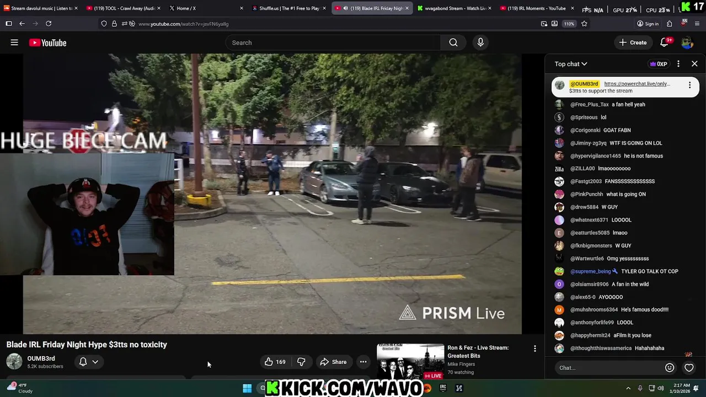Bookmark this page with the star
The height and width of the screenshot is (397, 706).
[x=584, y=24]
